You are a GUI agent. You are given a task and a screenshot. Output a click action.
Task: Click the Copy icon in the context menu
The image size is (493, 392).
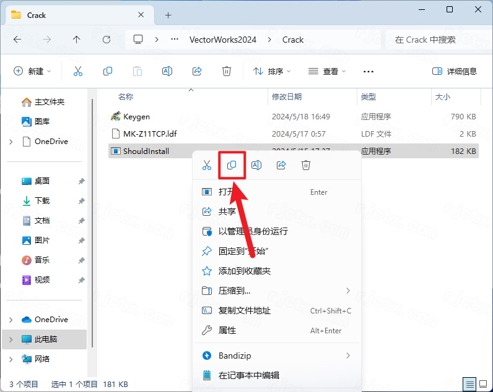point(232,165)
